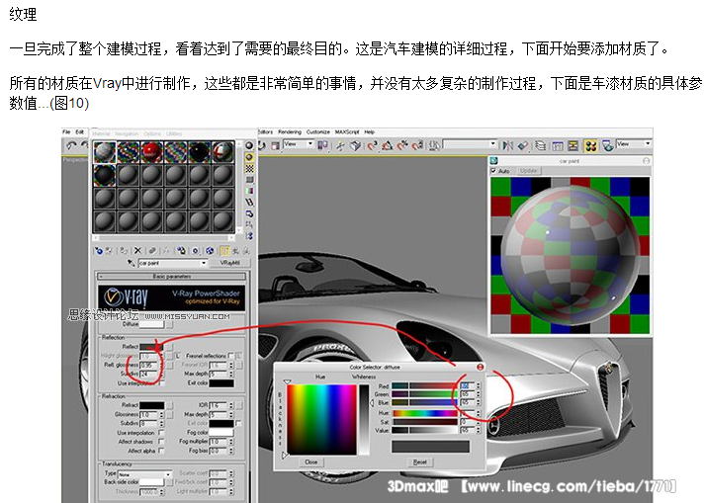Click the Get Material icon
The width and height of the screenshot is (705, 503).
(99, 251)
